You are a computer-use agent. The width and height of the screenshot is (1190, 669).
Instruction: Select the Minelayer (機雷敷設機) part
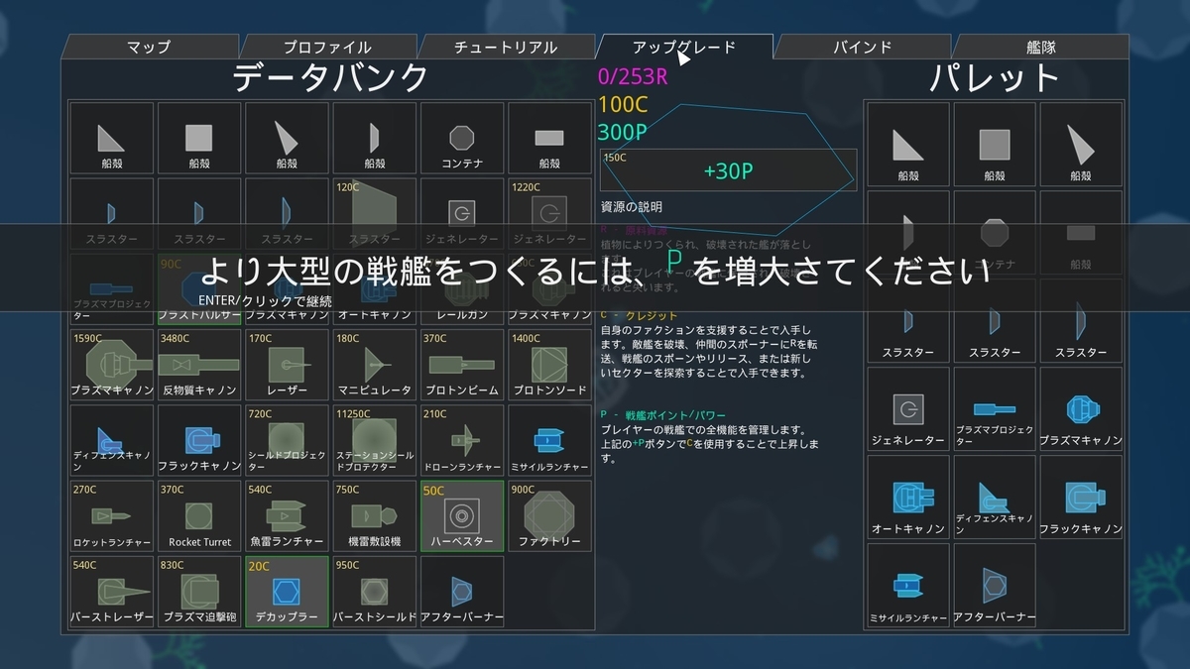point(373,512)
